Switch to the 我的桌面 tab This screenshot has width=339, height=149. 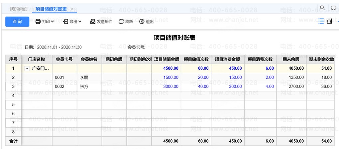19,9
